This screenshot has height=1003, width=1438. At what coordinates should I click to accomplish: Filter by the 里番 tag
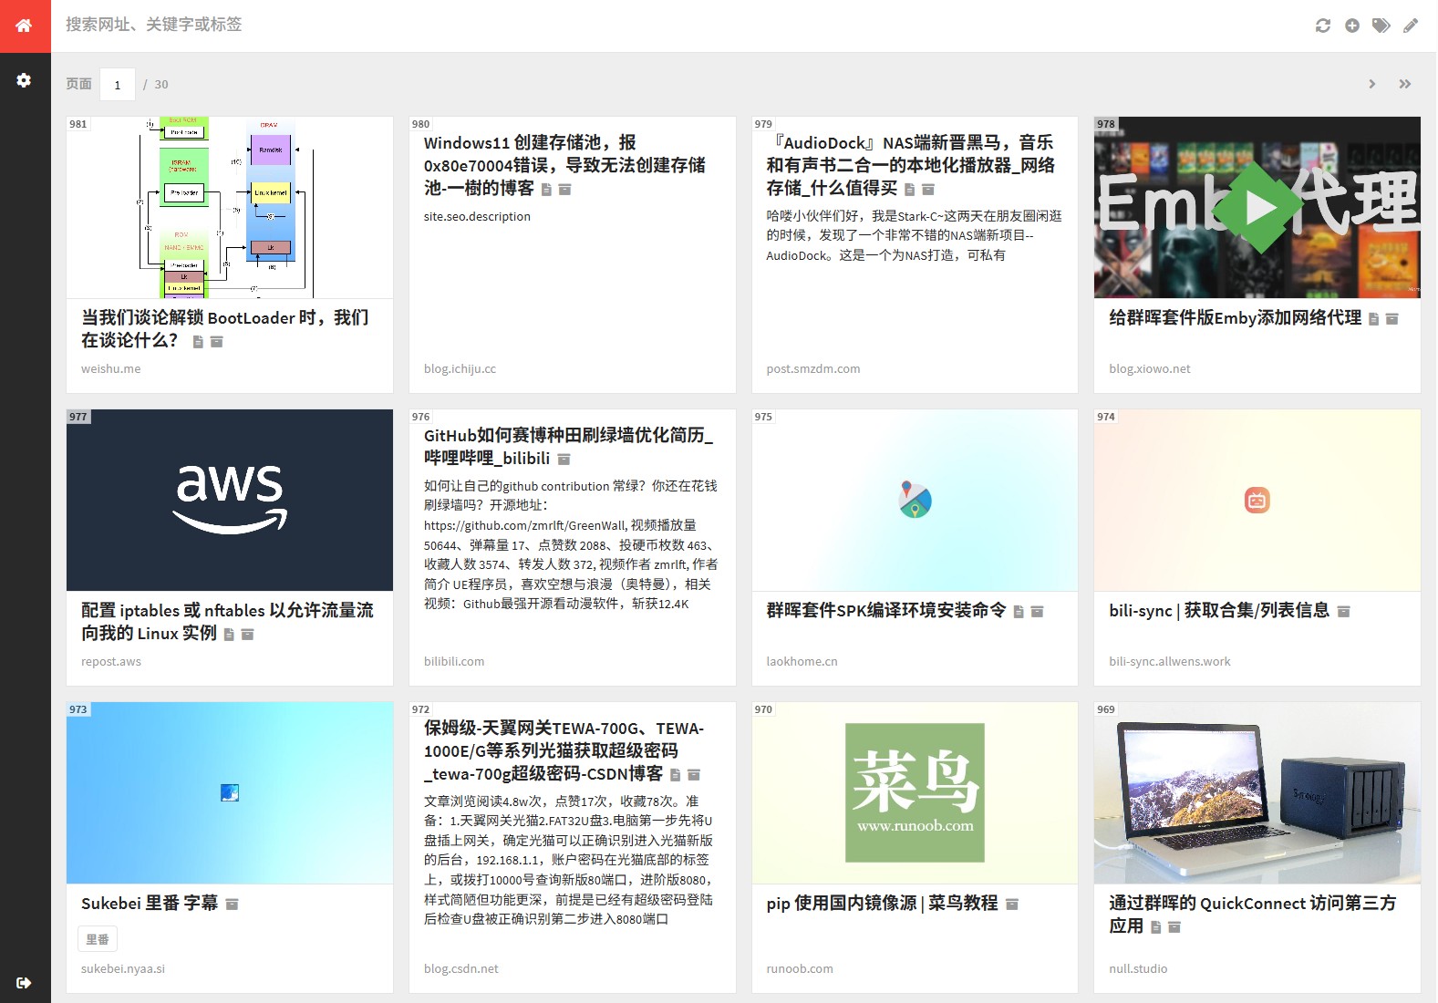click(98, 939)
